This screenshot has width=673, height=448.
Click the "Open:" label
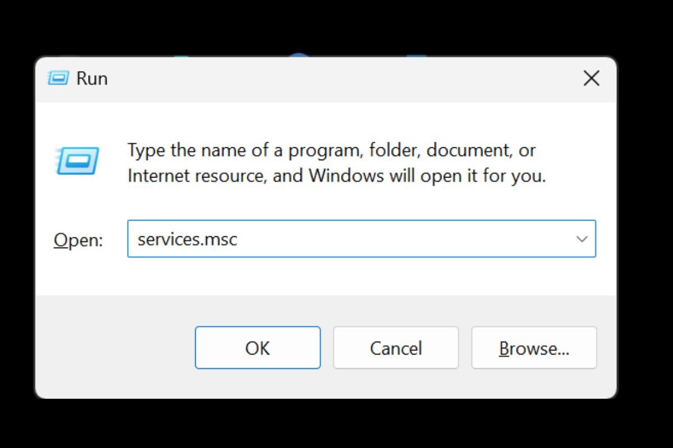(x=78, y=240)
